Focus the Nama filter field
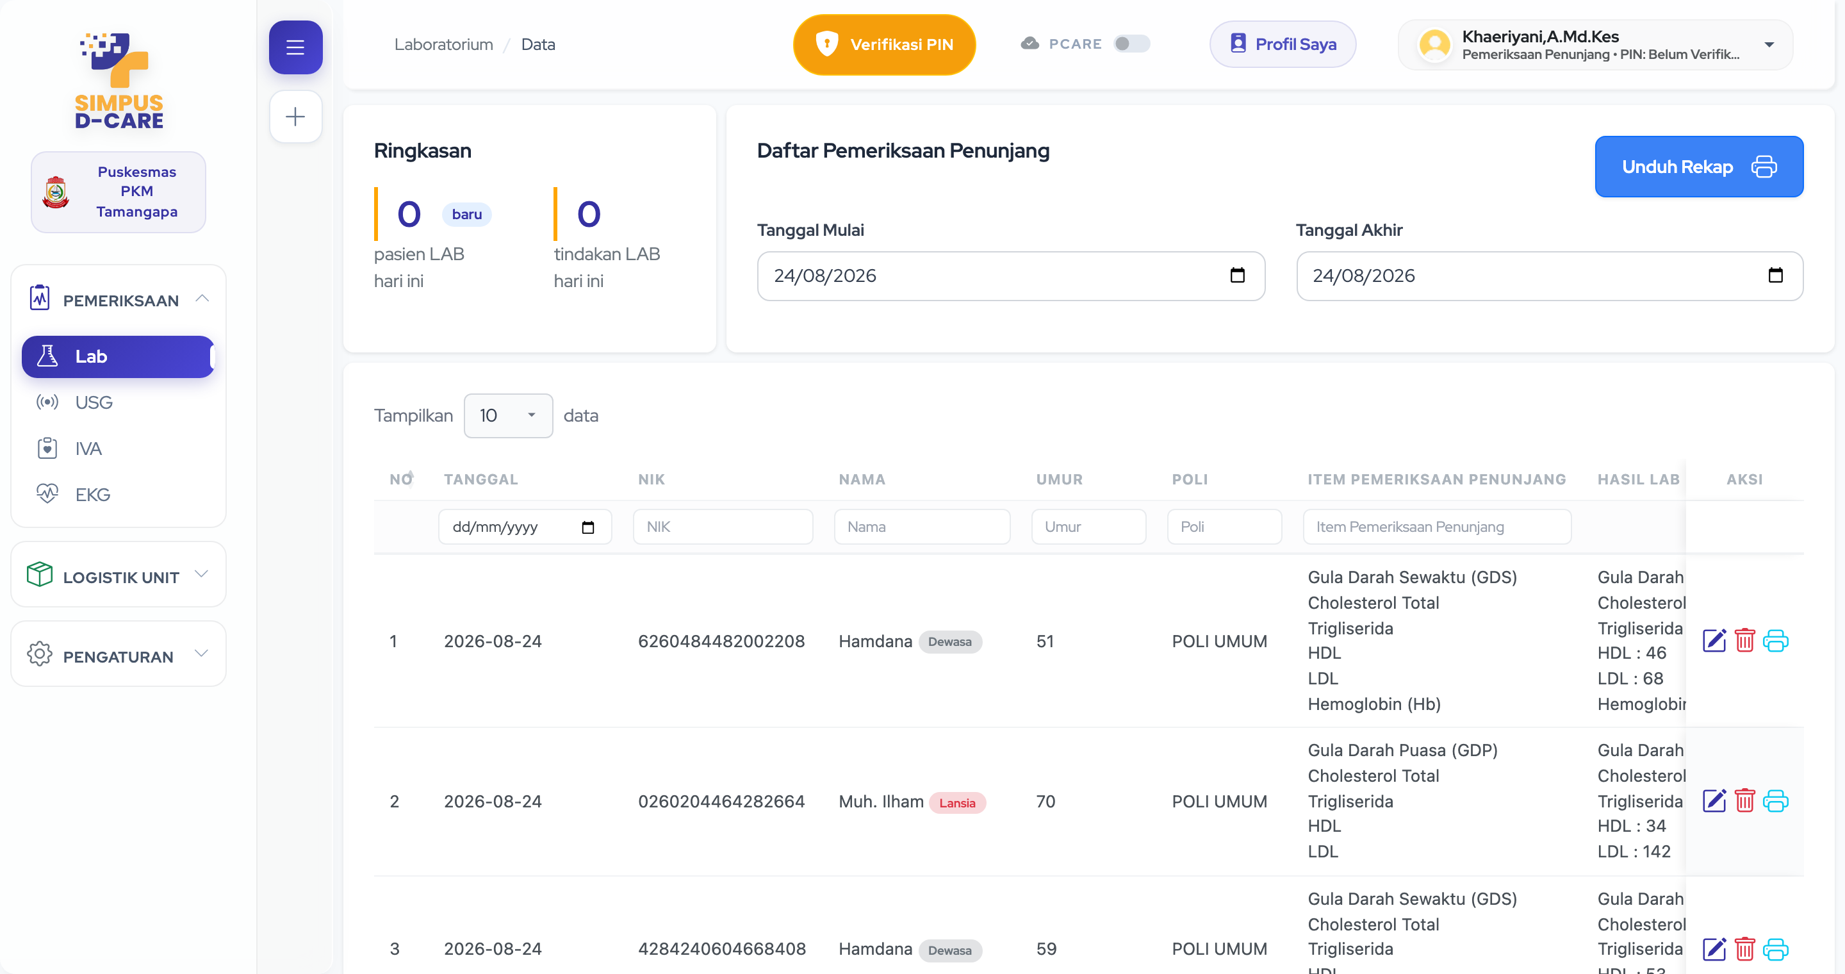The width and height of the screenshot is (1845, 974). (922, 527)
